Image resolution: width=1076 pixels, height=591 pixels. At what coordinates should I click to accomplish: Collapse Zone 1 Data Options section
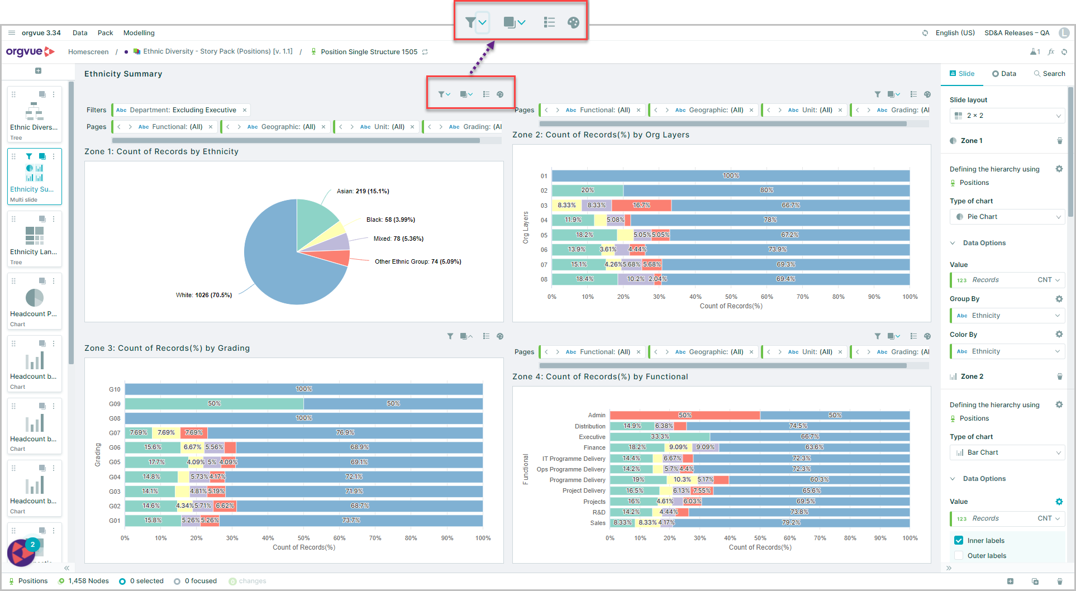[953, 243]
